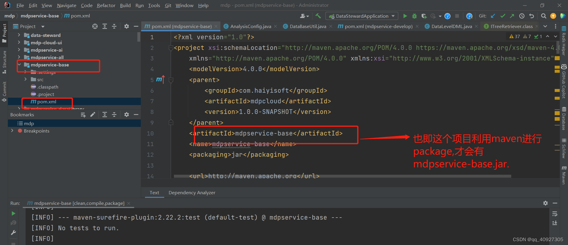Image resolution: width=568 pixels, height=245 pixels.
Task: Collapse the mdpservice-base module
Action: point(19,65)
